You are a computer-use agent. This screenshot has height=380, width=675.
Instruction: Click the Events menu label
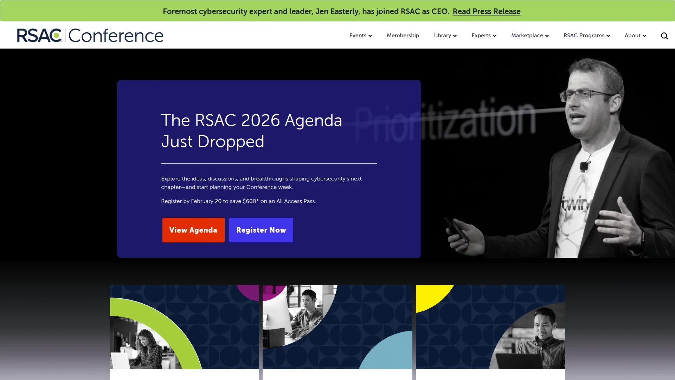coord(358,36)
